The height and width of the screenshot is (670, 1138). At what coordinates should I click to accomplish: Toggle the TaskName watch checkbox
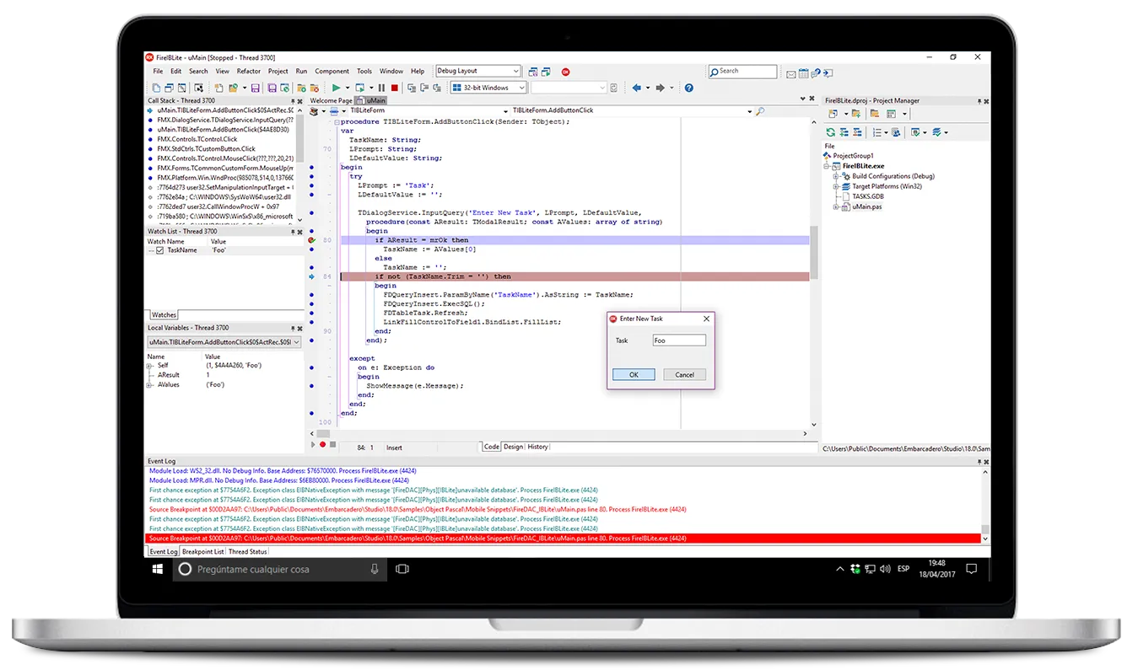[159, 250]
